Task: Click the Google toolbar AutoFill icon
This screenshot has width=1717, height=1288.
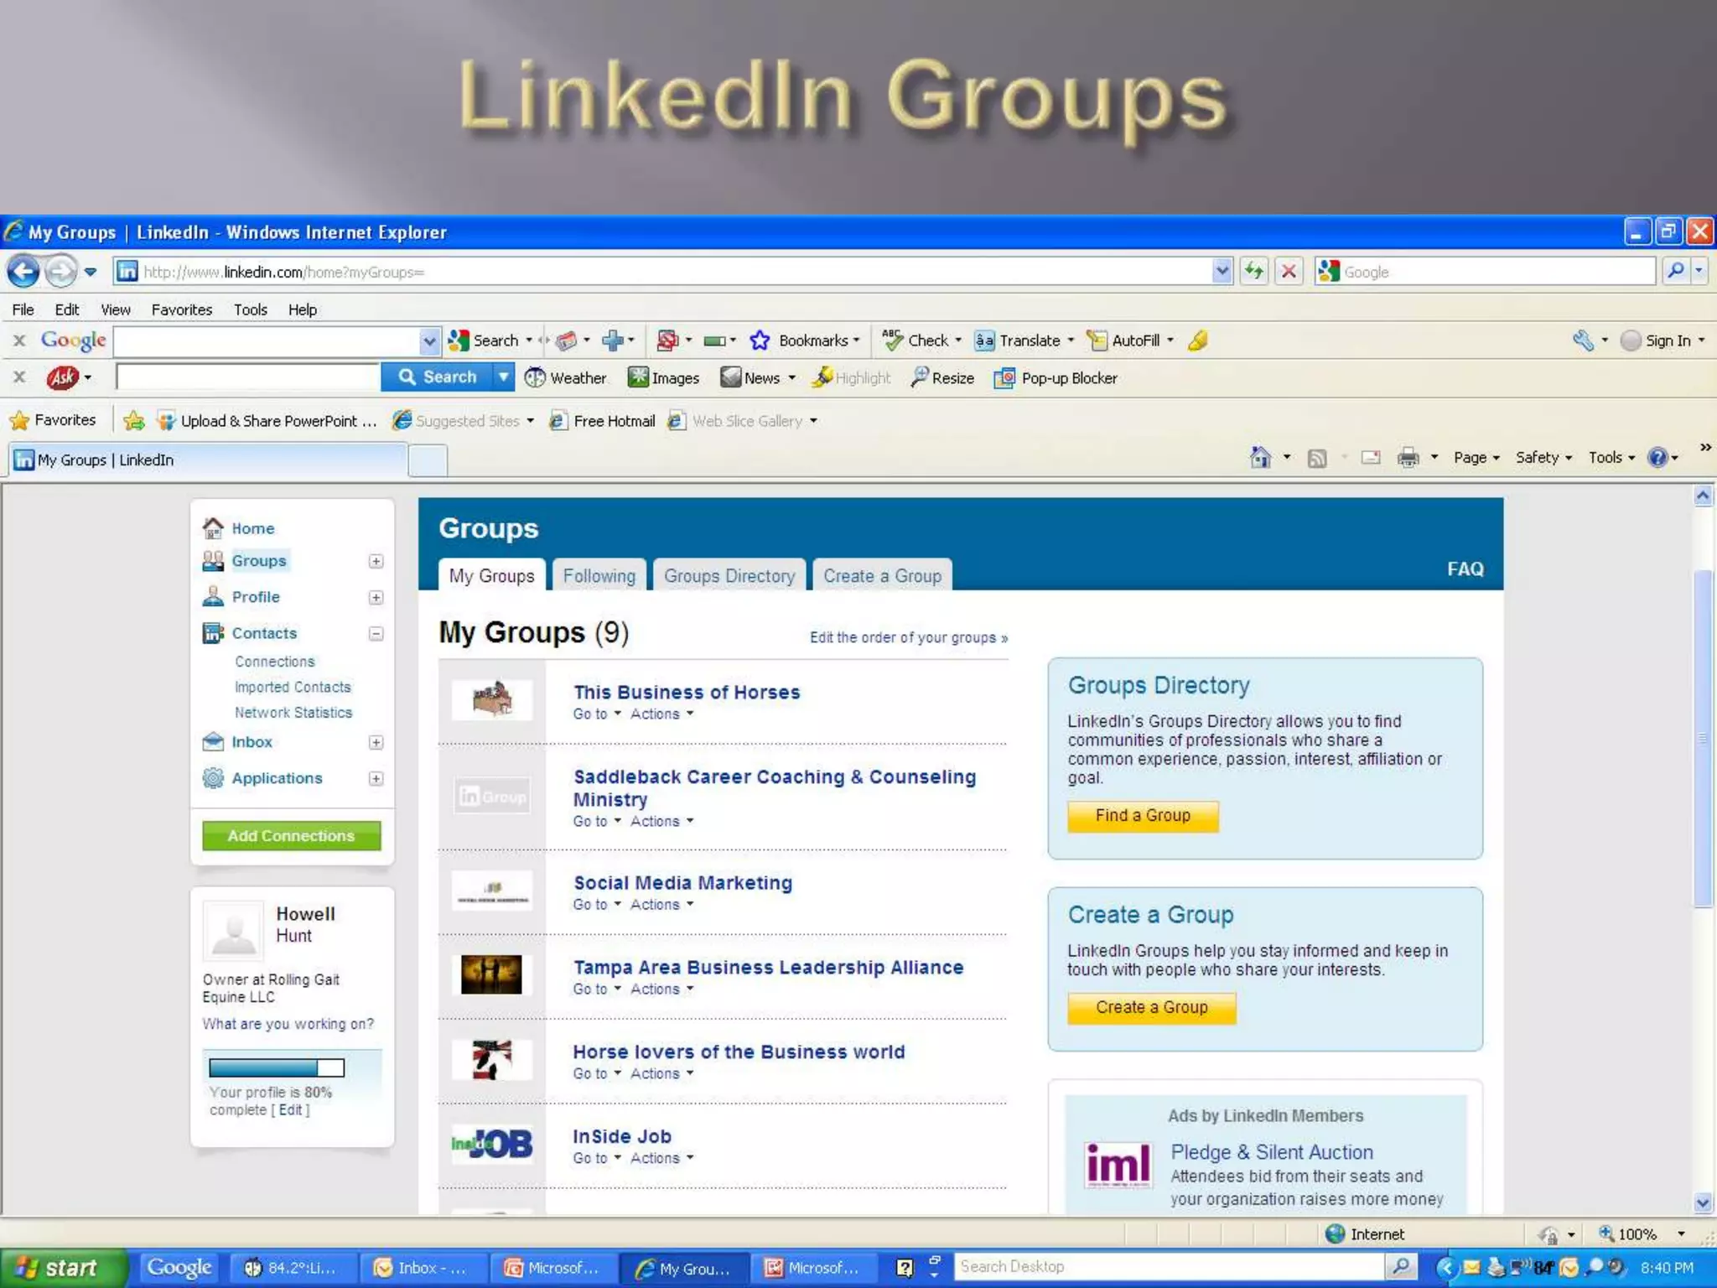Action: 1097,340
